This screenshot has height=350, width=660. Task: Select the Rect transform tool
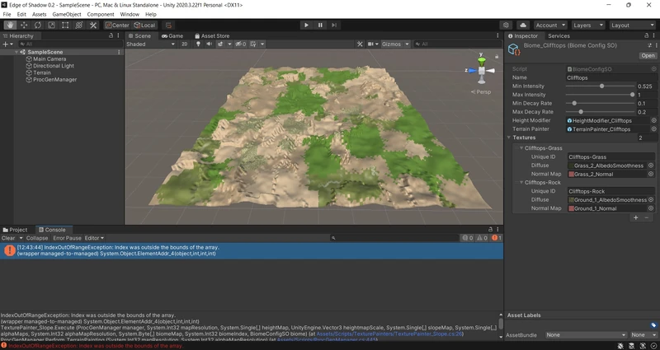click(x=65, y=26)
